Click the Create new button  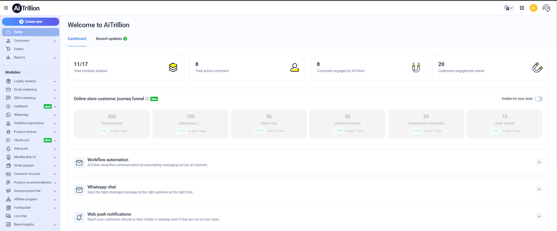click(x=30, y=22)
